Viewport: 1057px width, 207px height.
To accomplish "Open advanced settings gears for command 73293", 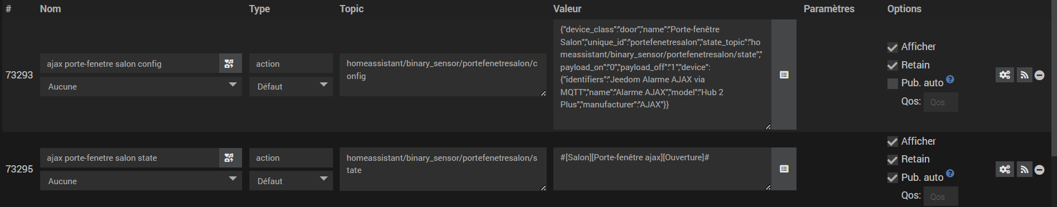I will click(1005, 75).
